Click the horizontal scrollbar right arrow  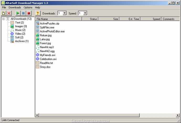click(178, 115)
